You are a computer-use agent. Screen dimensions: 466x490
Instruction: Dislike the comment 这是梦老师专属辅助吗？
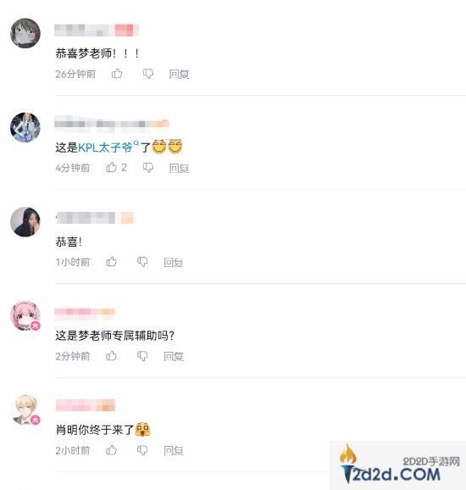(142, 356)
